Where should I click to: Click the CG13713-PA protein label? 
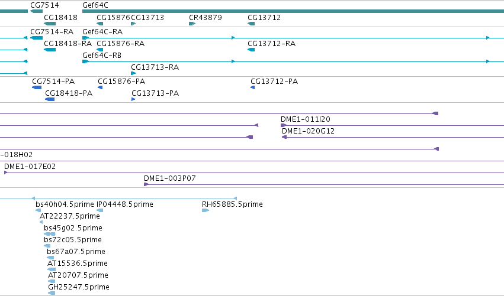click(155, 93)
